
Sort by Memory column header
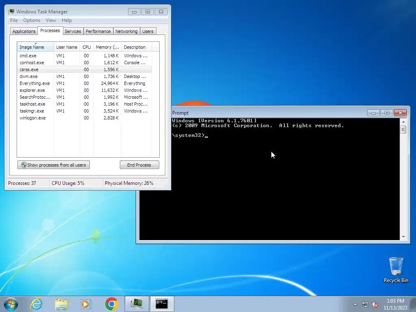[x=107, y=47]
